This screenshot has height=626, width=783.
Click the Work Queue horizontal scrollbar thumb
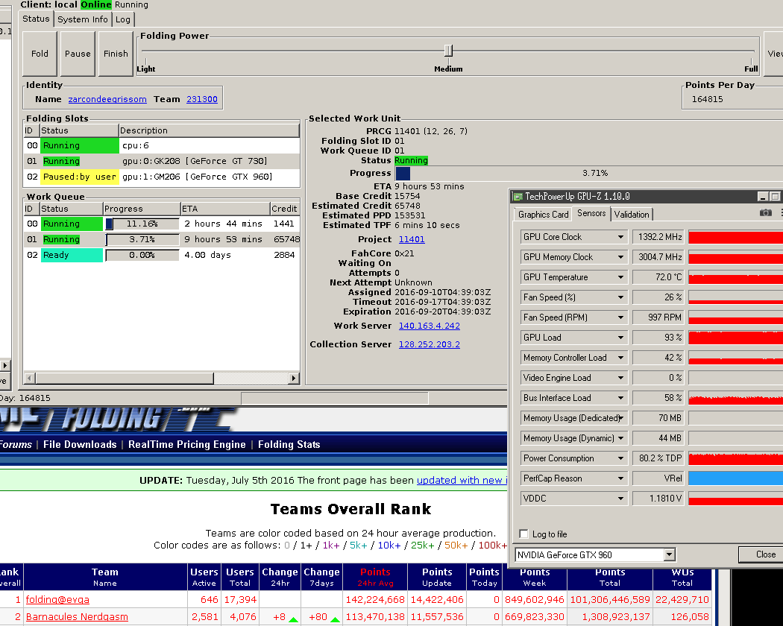[x=125, y=379]
